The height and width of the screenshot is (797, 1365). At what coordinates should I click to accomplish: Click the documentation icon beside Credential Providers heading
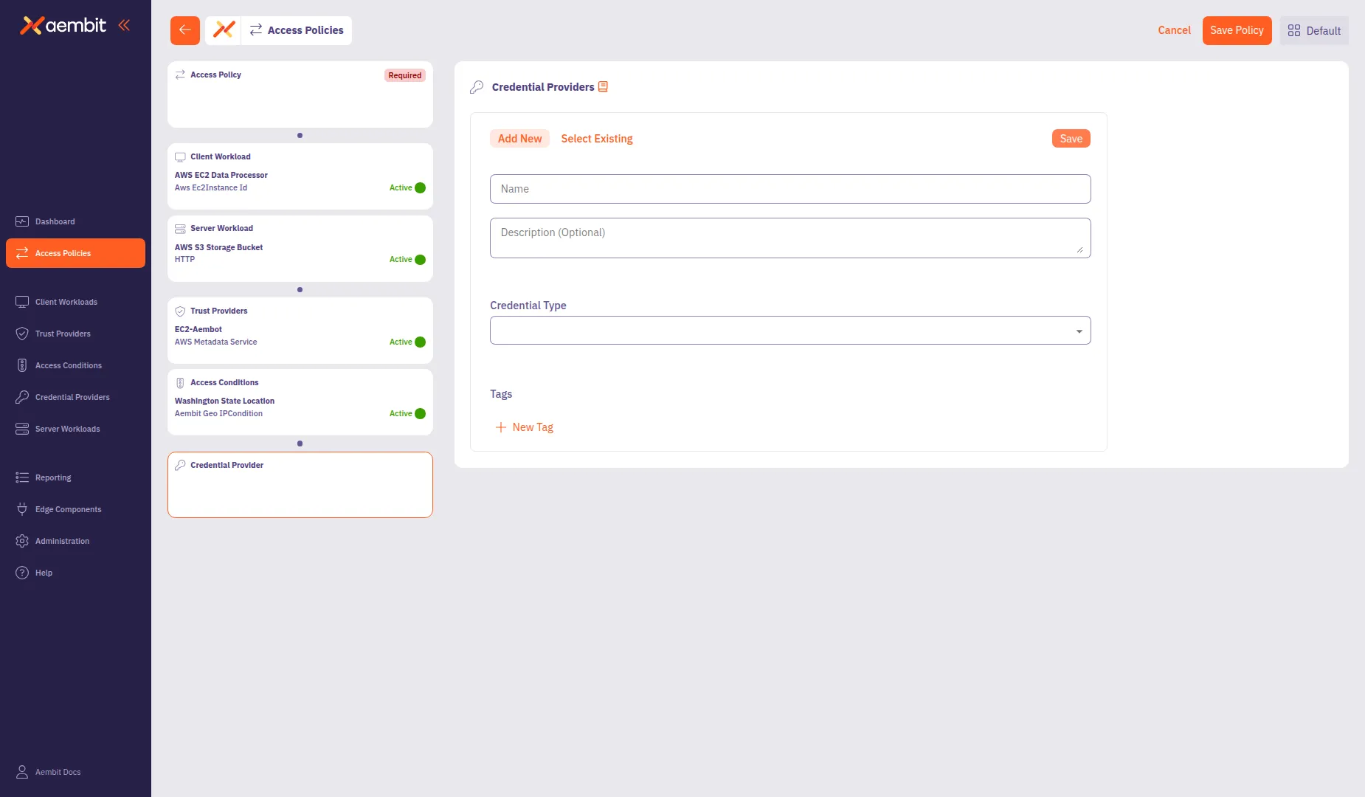(604, 86)
